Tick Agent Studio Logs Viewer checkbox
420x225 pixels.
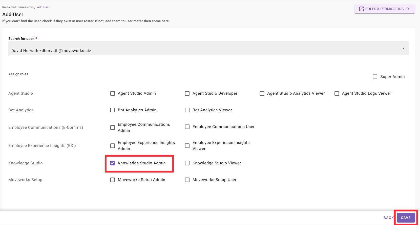(337, 93)
